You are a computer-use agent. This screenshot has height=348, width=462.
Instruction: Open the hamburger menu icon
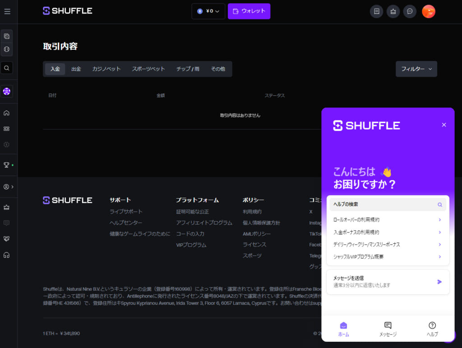(x=7, y=11)
